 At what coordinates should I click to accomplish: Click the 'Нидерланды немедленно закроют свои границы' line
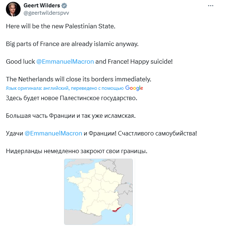tap(77, 151)
